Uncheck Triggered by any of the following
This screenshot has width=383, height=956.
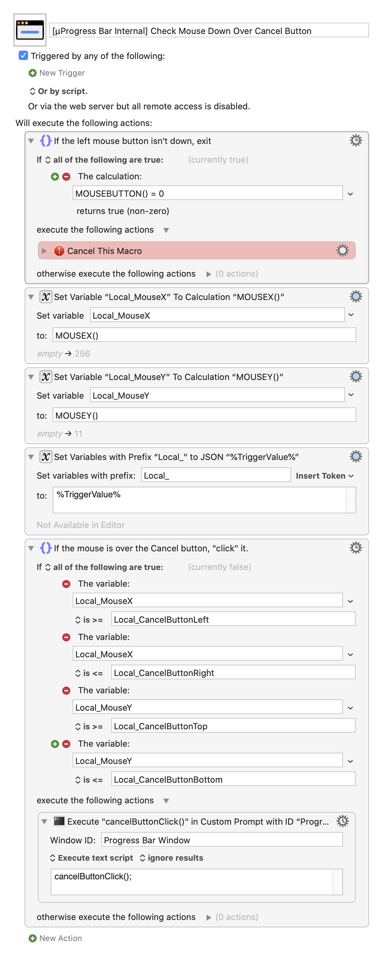23,56
